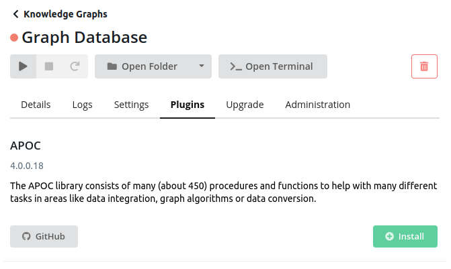Select the Plugins tab
Screen dimensions: 451x269
(x=188, y=105)
